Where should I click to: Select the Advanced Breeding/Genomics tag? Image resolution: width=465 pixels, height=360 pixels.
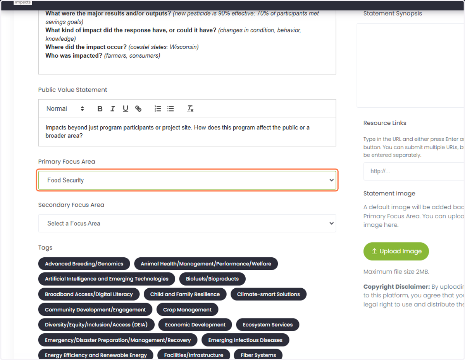84,264
